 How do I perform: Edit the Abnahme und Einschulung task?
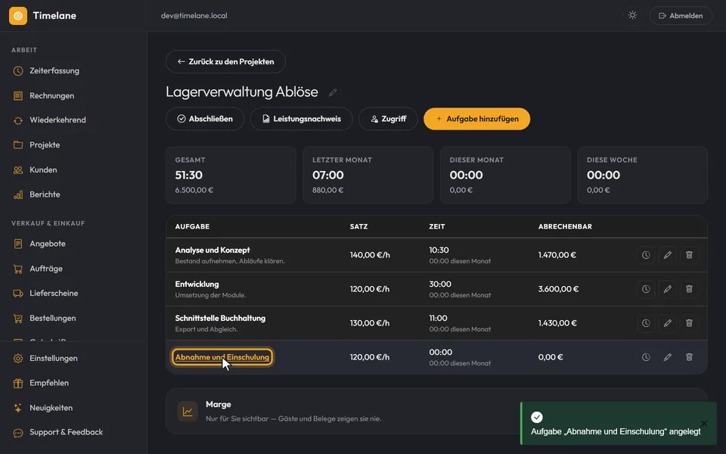[668, 357]
